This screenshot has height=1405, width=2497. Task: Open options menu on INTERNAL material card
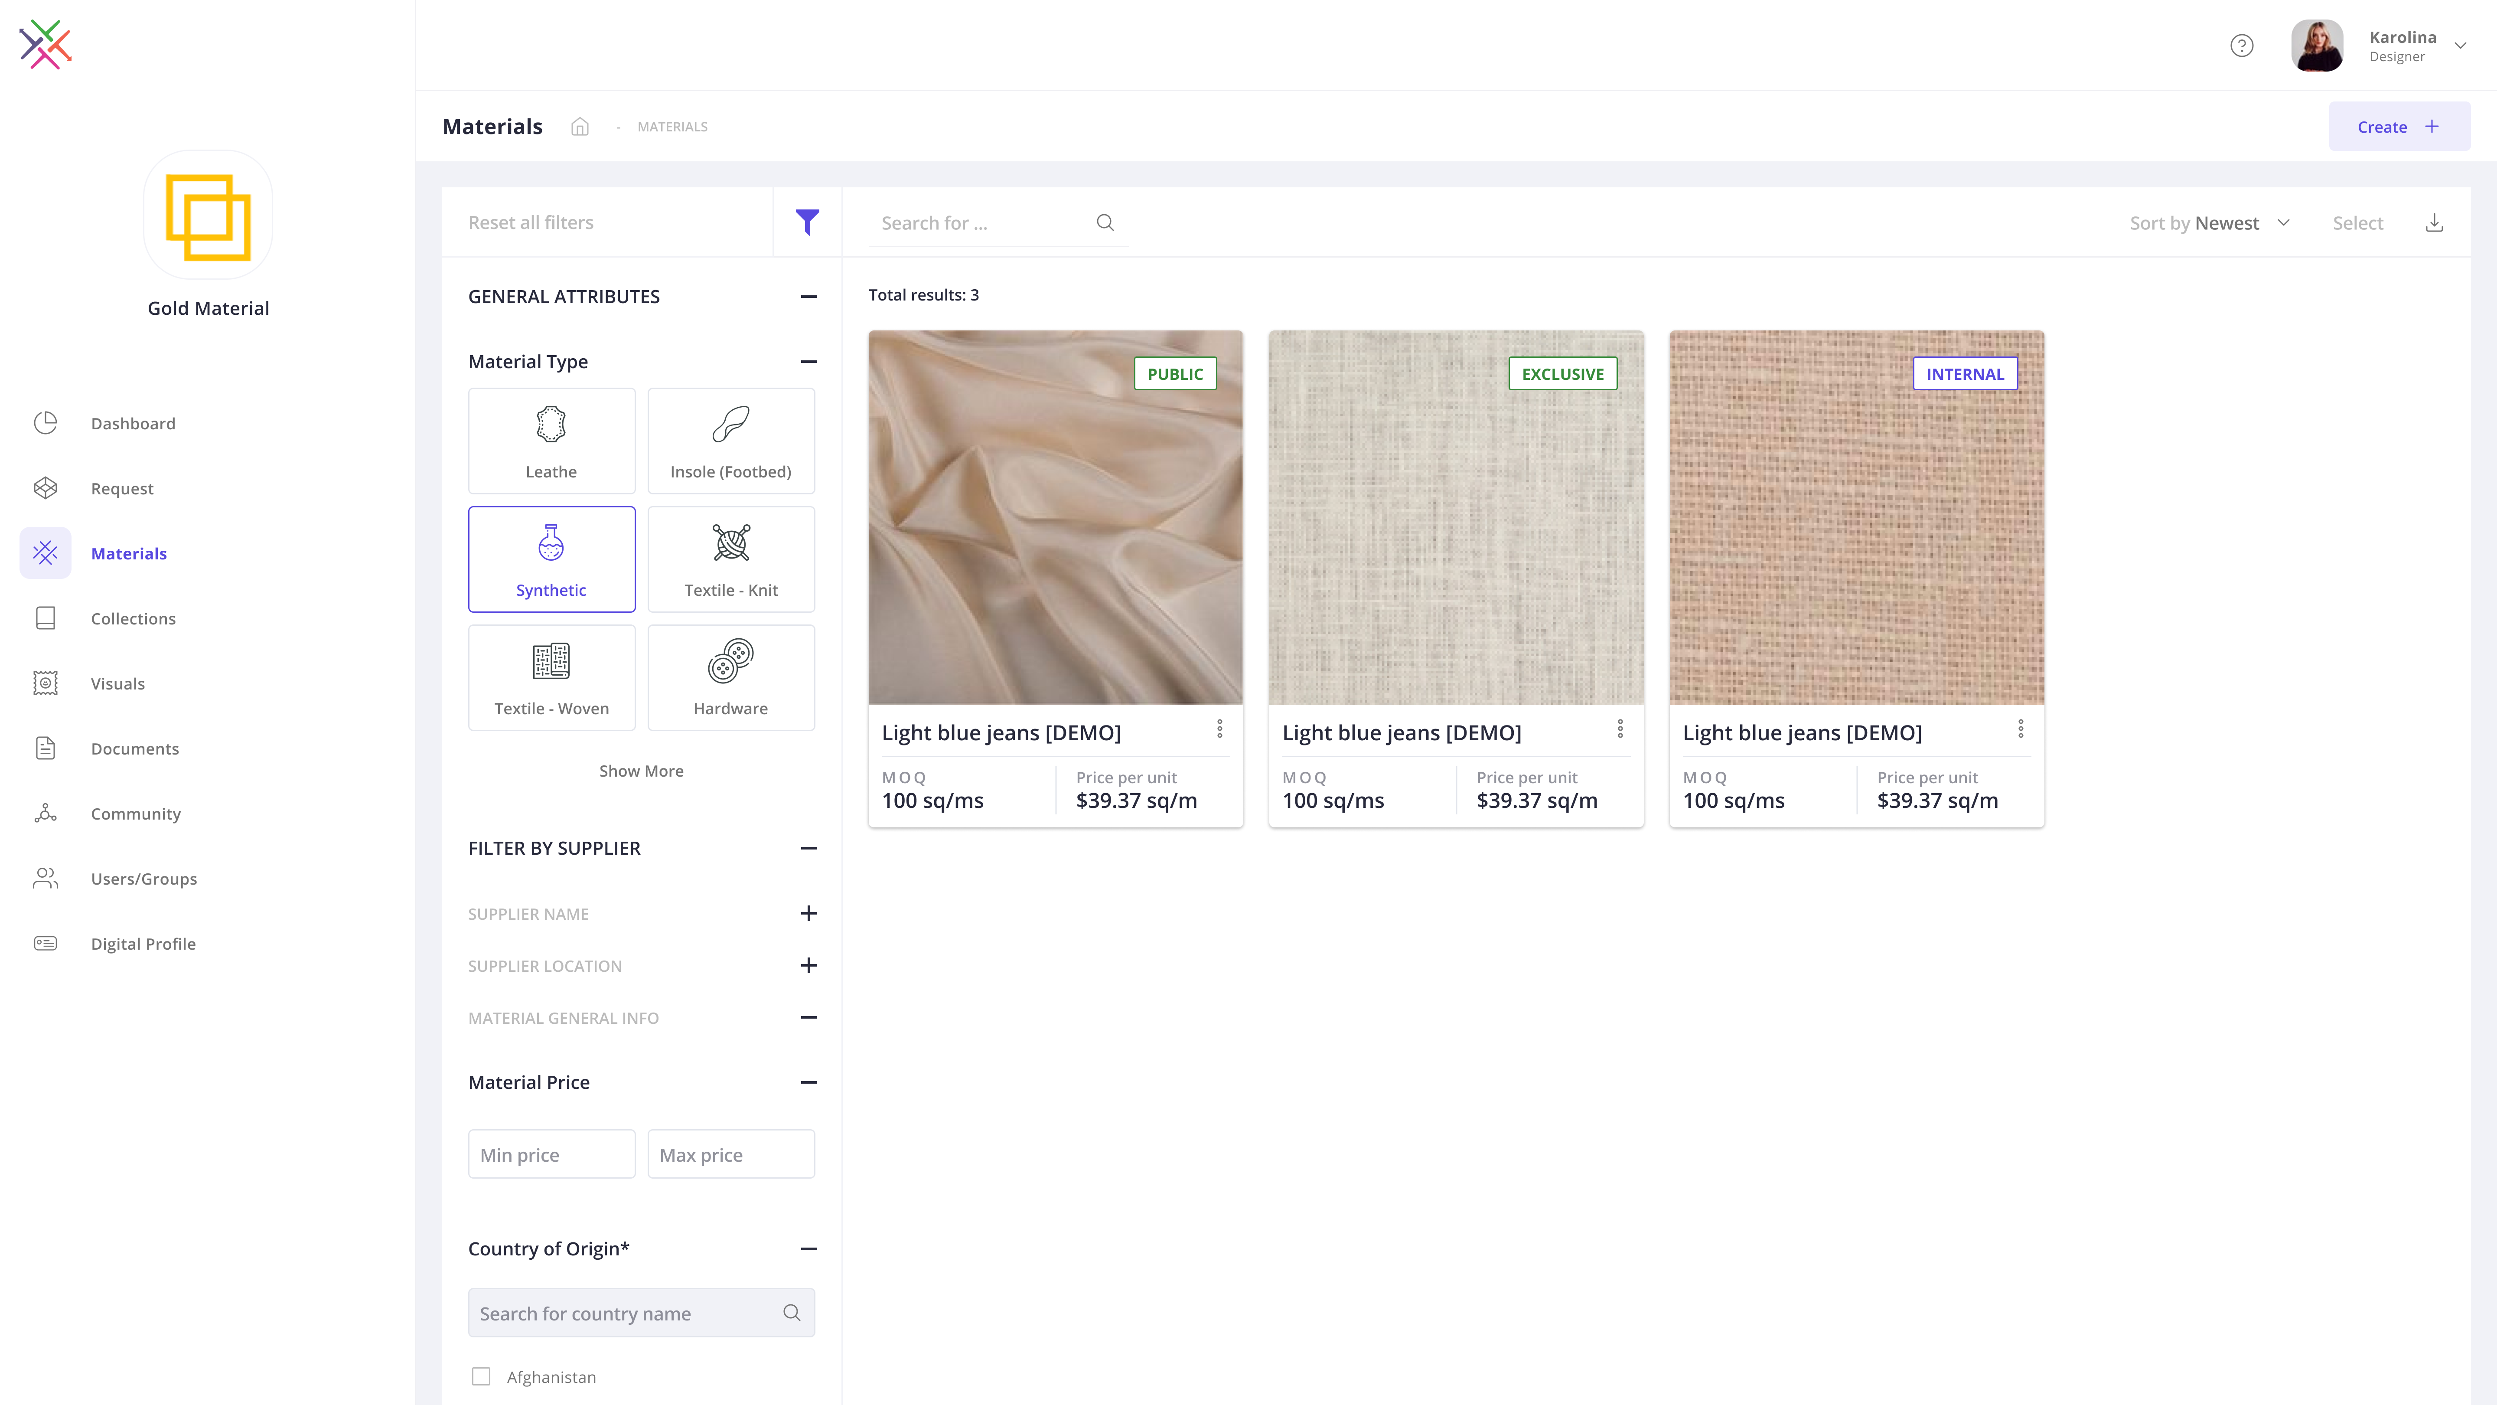pos(2020,729)
